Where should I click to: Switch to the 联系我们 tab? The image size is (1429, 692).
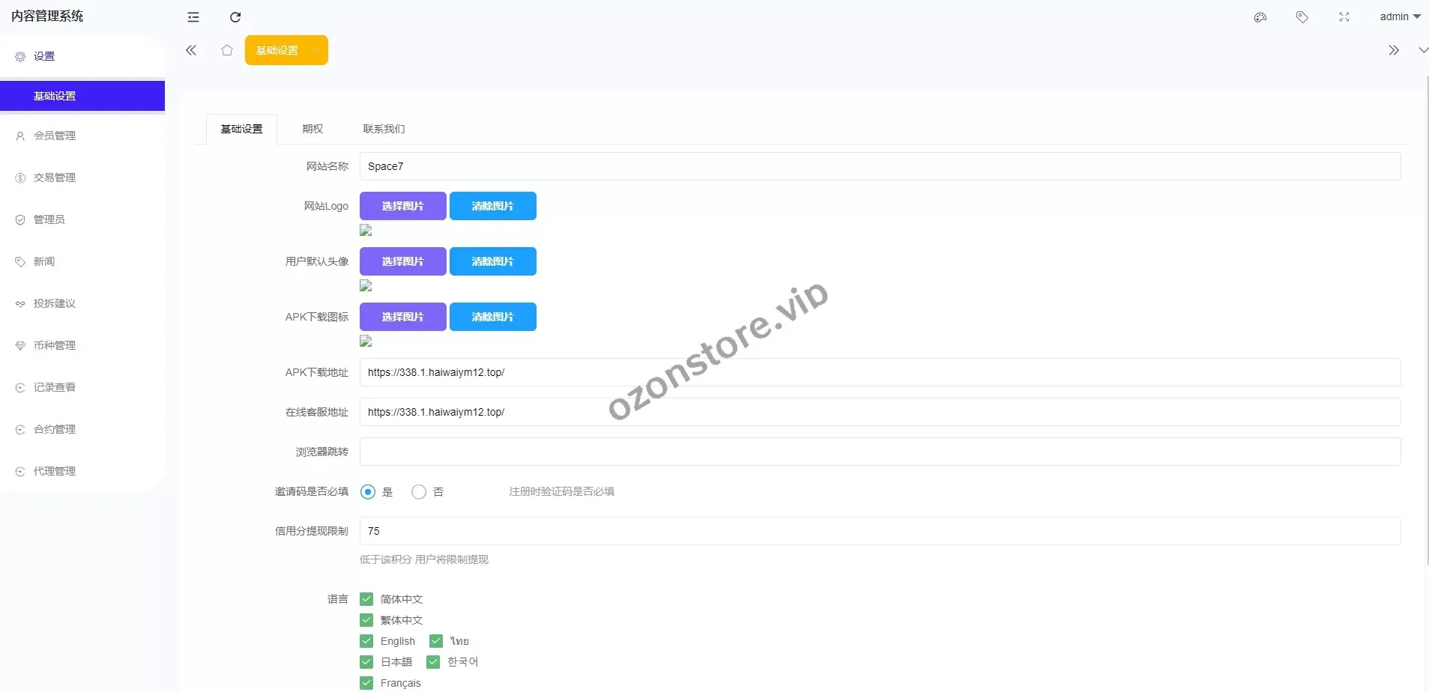pos(384,129)
